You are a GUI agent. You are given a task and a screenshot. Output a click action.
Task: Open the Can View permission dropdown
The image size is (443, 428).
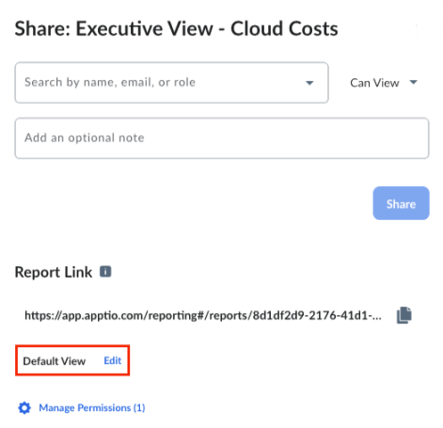[384, 83]
